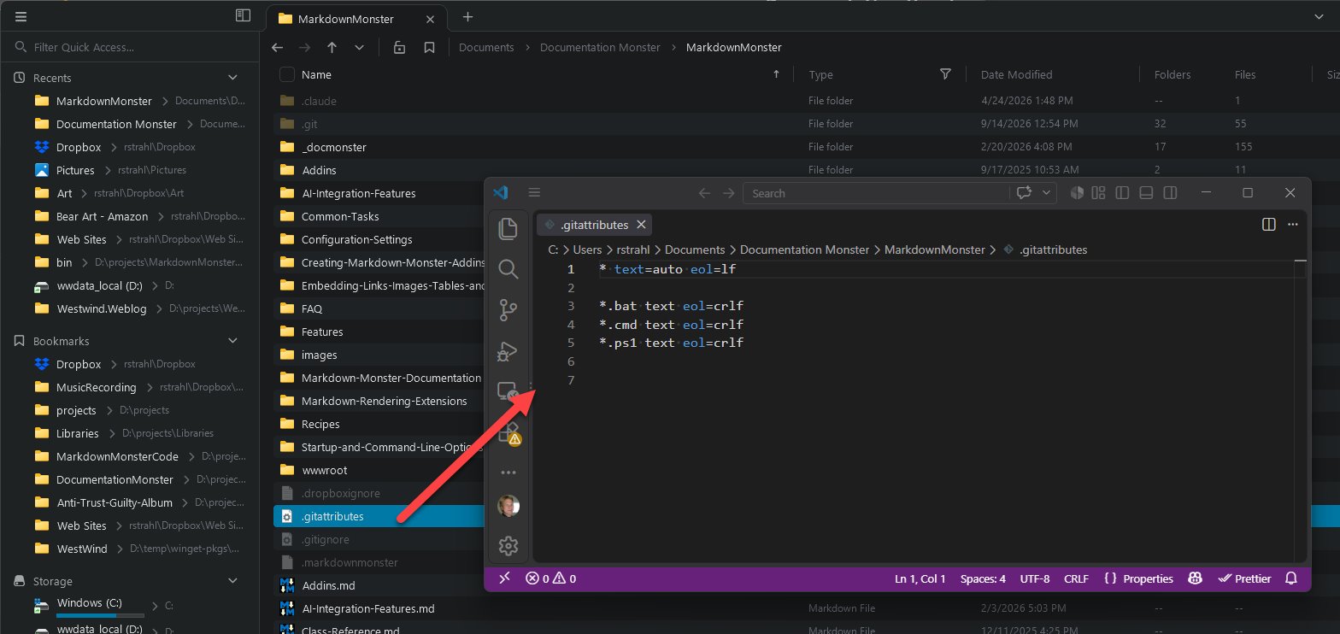Click the Ln 1, Col 1 status item

coord(920,578)
